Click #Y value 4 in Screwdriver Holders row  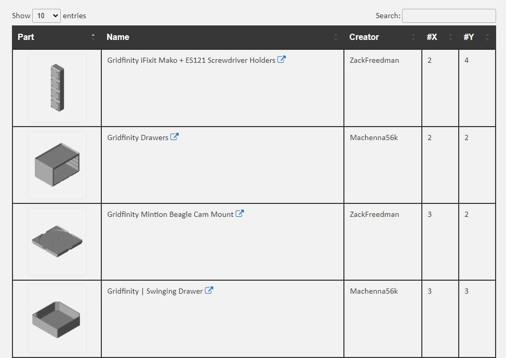467,60
